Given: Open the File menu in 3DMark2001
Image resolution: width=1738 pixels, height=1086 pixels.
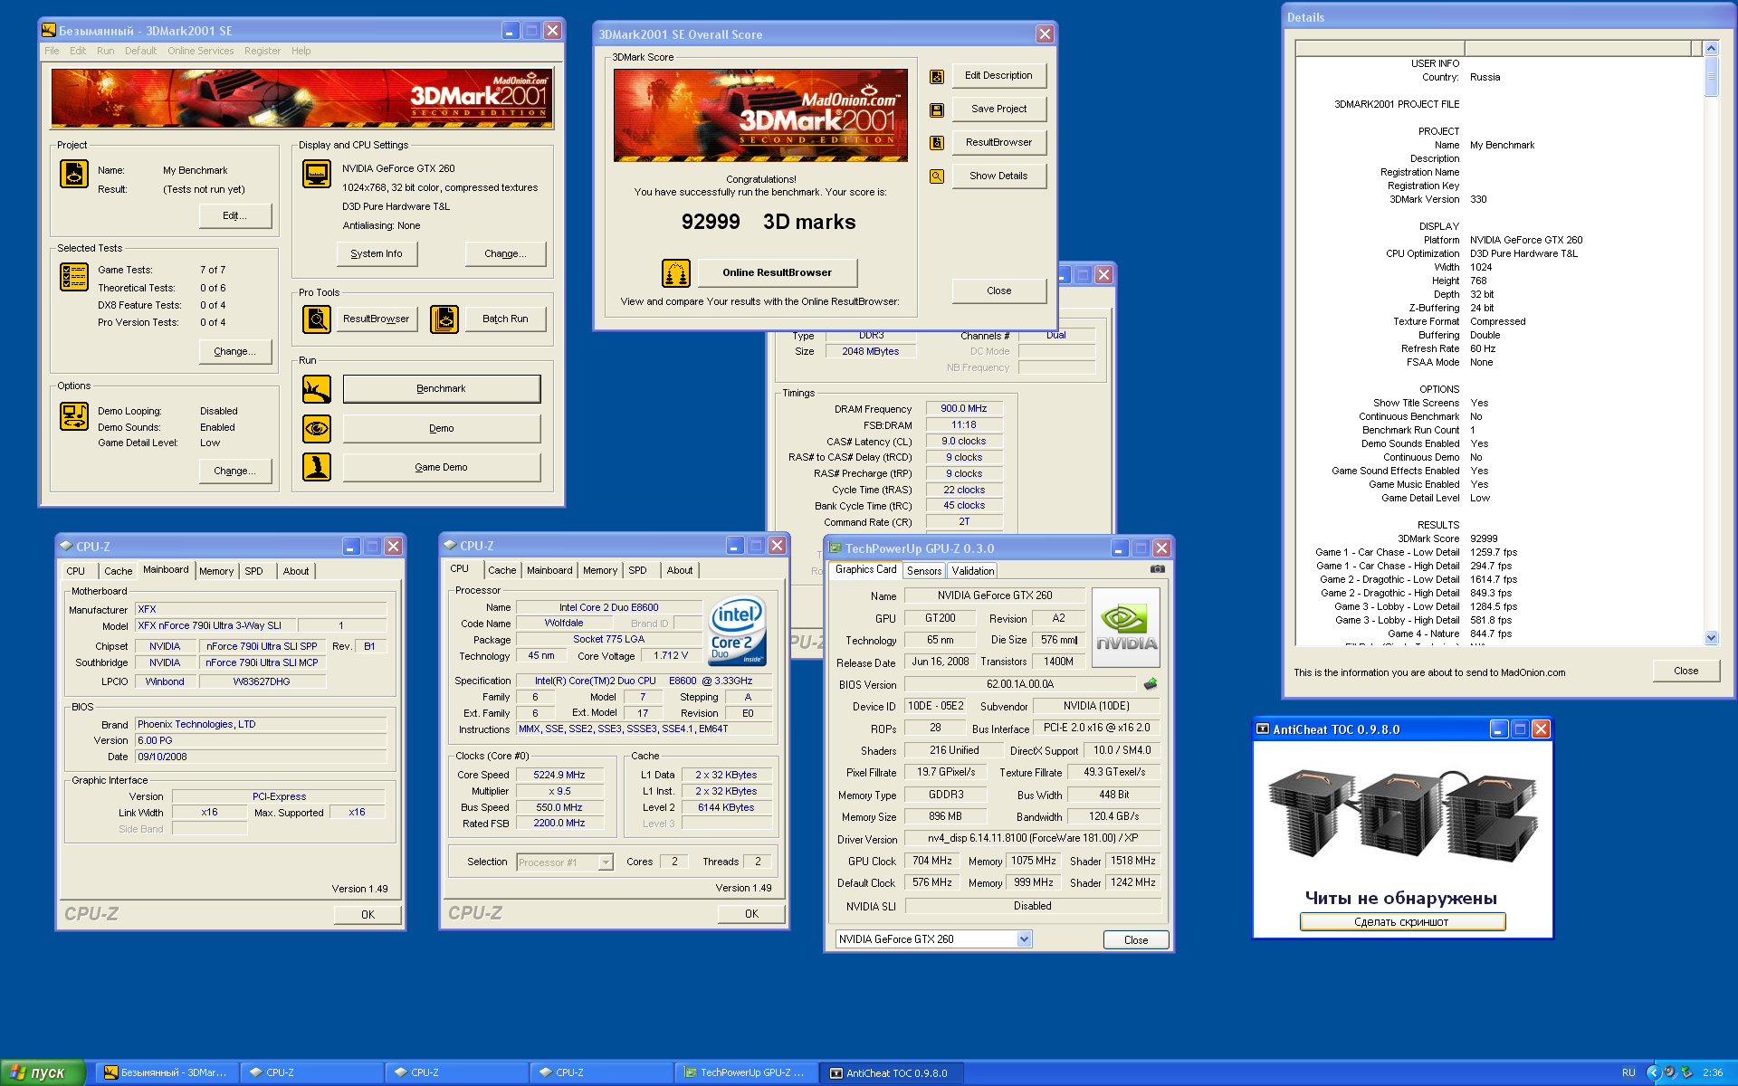Looking at the screenshot, I should pyautogui.click(x=52, y=51).
